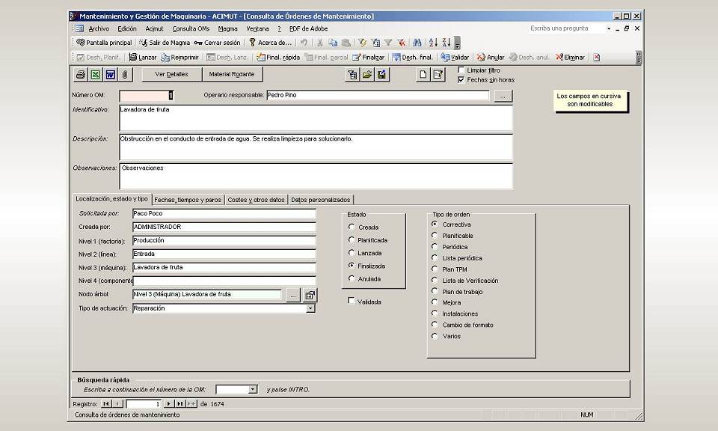Click the Ver Detalles button
Image resolution: width=718 pixels, height=431 pixels.
coord(172,74)
